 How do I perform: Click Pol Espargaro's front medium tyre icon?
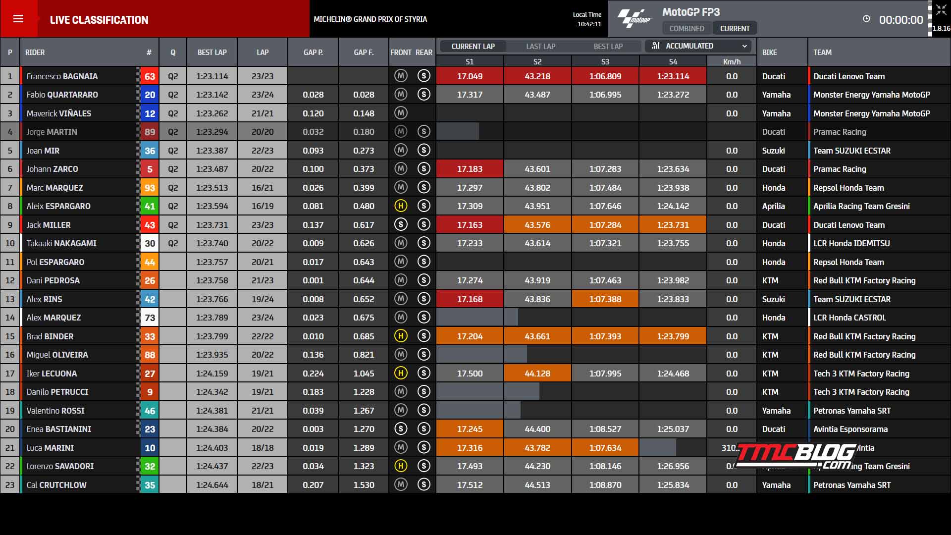pyautogui.click(x=401, y=262)
